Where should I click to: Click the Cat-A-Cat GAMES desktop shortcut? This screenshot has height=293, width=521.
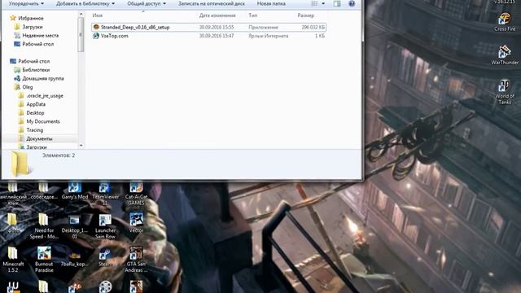pos(136,194)
